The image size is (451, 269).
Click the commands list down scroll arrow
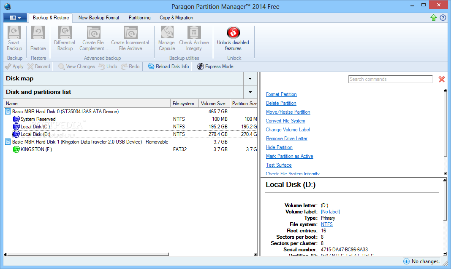click(445, 173)
